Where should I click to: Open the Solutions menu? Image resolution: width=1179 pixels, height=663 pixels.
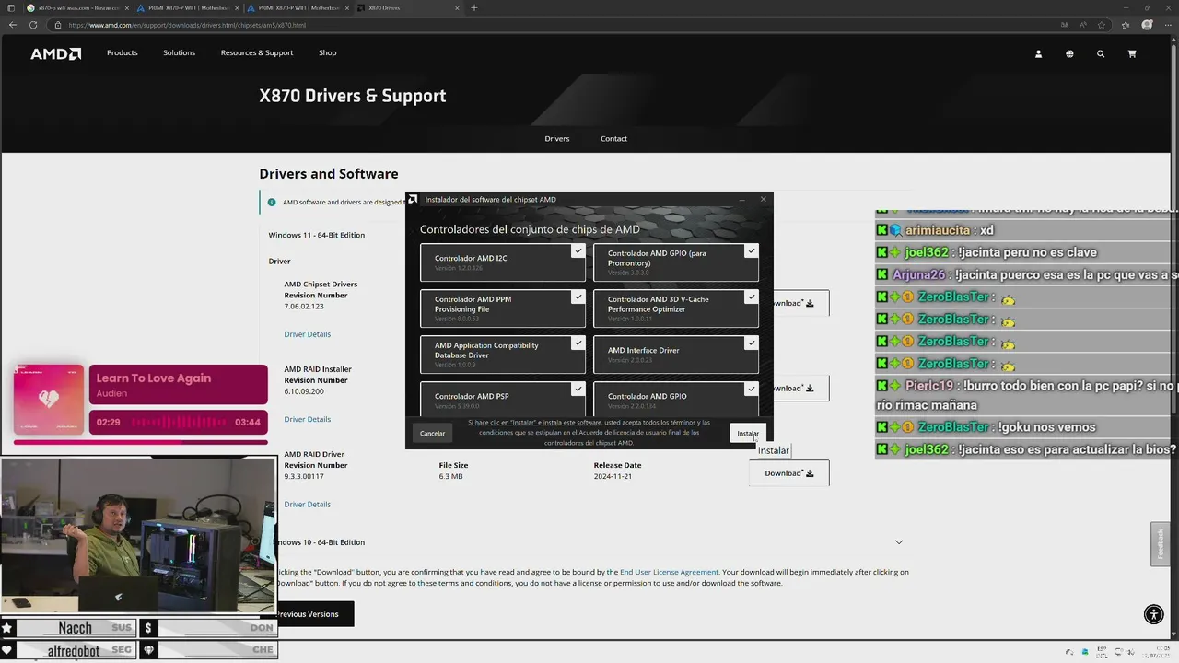point(179,53)
